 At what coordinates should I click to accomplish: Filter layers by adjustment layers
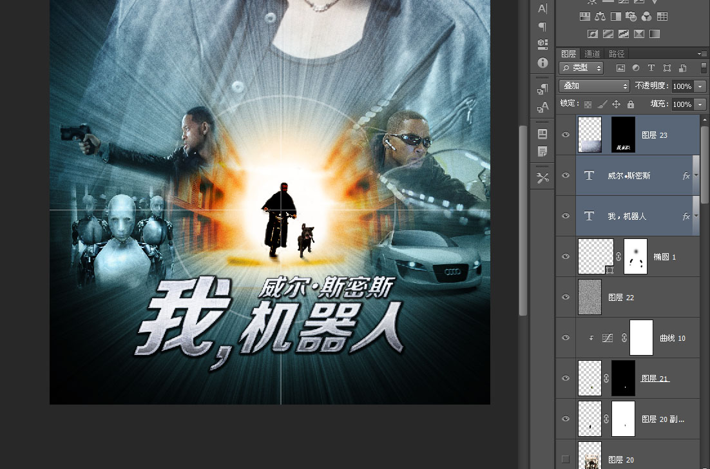[636, 68]
